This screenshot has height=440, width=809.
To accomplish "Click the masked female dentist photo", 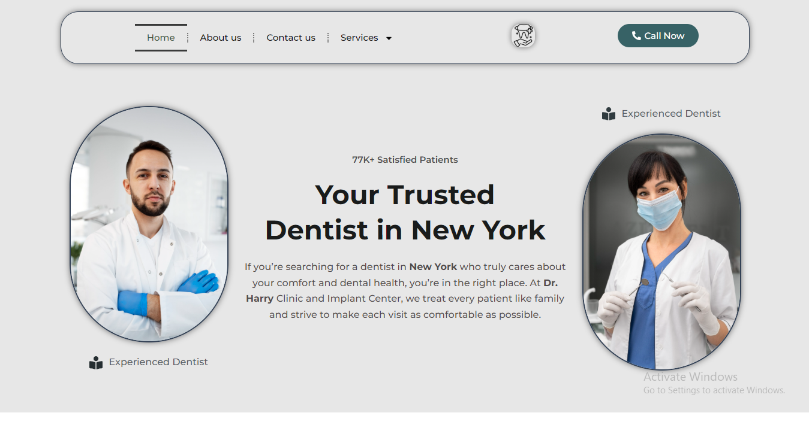I will click(x=662, y=252).
